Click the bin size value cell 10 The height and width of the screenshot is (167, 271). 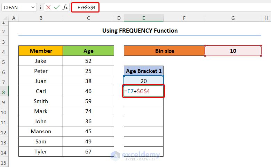tap(233, 51)
